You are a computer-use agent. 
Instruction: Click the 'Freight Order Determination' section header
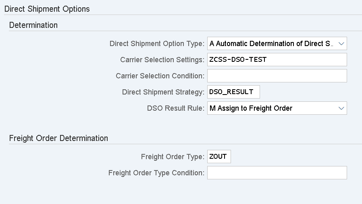pyautogui.click(x=58, y=138)
